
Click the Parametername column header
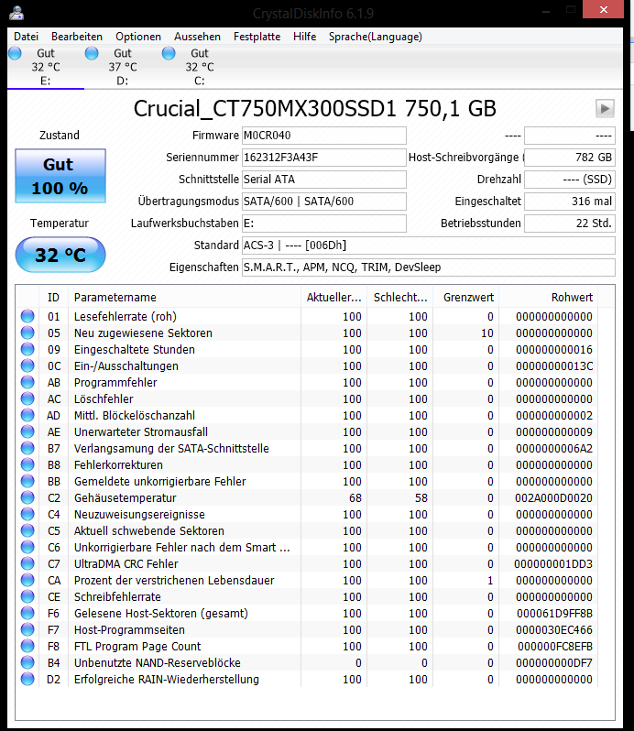(x=184, y=298)
